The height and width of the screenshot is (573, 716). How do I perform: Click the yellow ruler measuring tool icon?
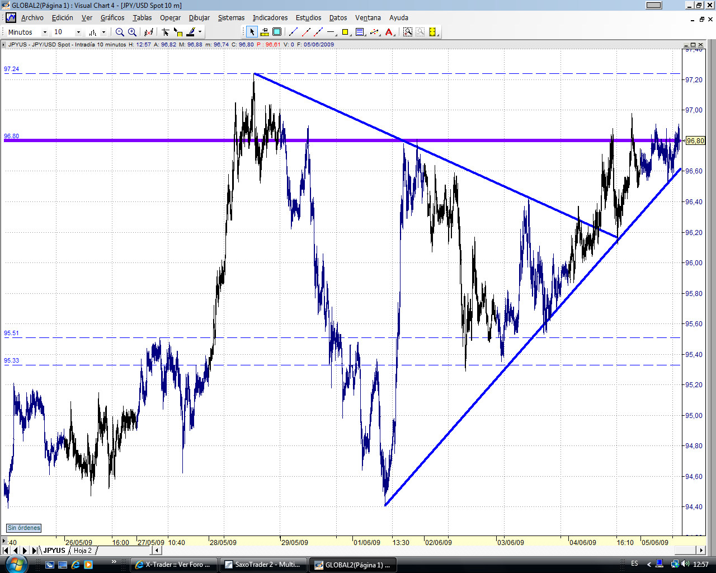click(x=265, y=32)
